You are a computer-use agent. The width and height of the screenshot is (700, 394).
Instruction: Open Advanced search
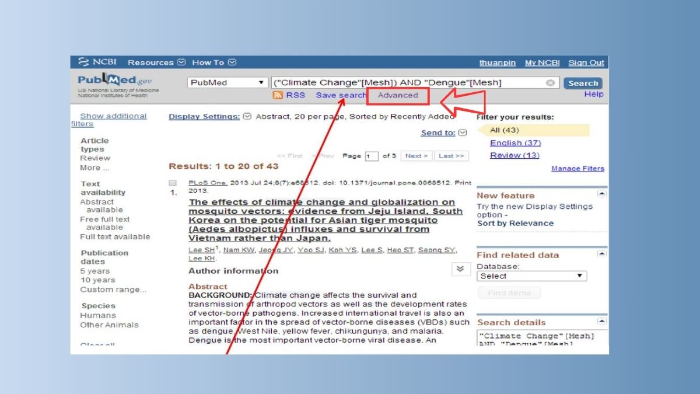click(x=398, y=95)
